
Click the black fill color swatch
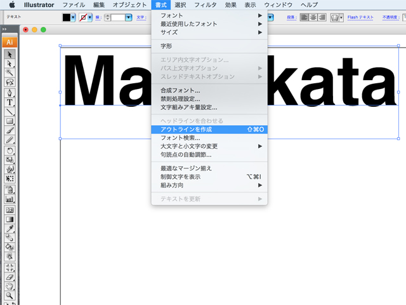tap(66, 18)
